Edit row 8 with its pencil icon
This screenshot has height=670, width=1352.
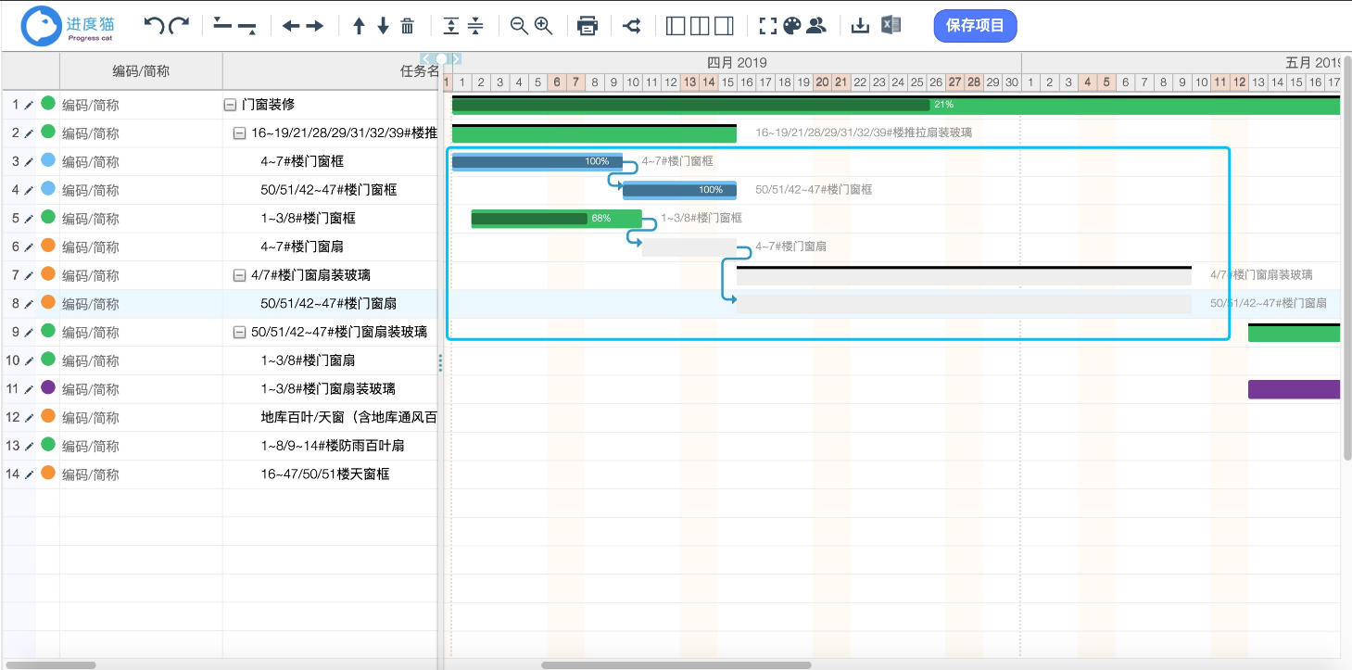click(29, 304)
